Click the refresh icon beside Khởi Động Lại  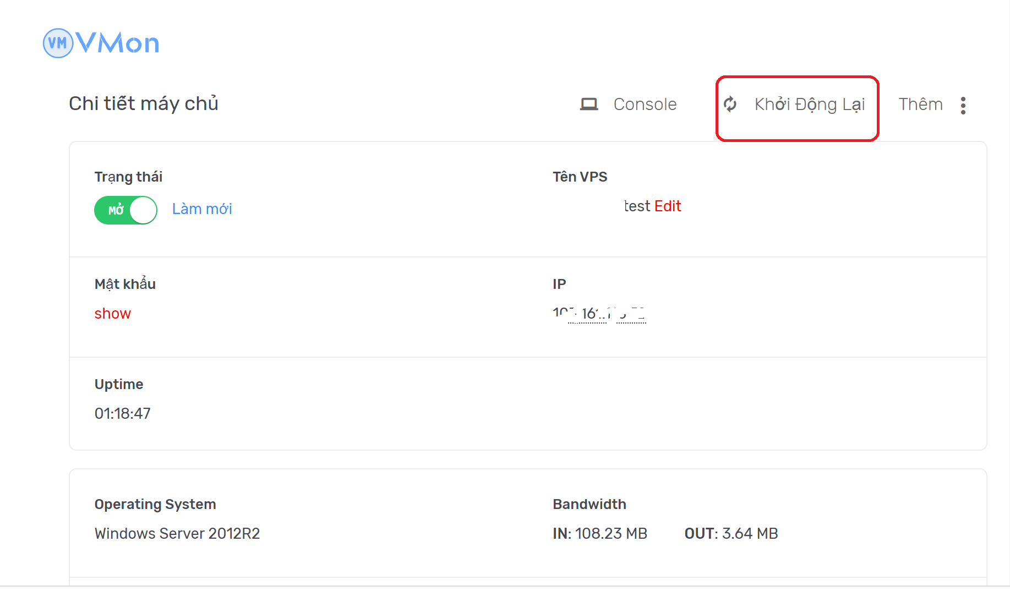tap(731, 105)
